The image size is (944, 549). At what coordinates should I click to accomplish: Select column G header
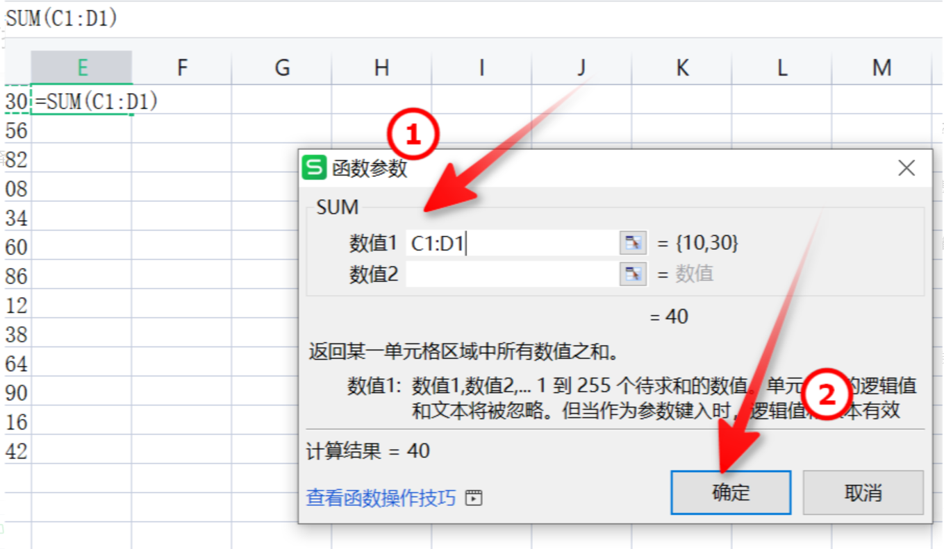pyautogui.click(x=282, y=67)
